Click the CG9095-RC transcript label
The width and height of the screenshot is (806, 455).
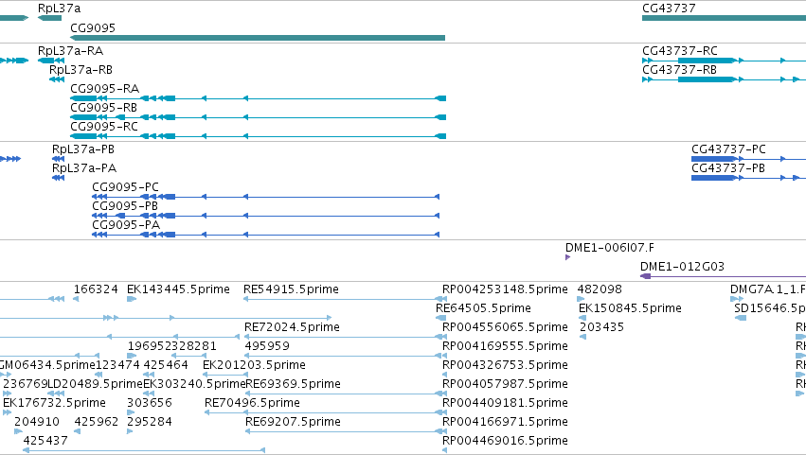pos(104,127)
